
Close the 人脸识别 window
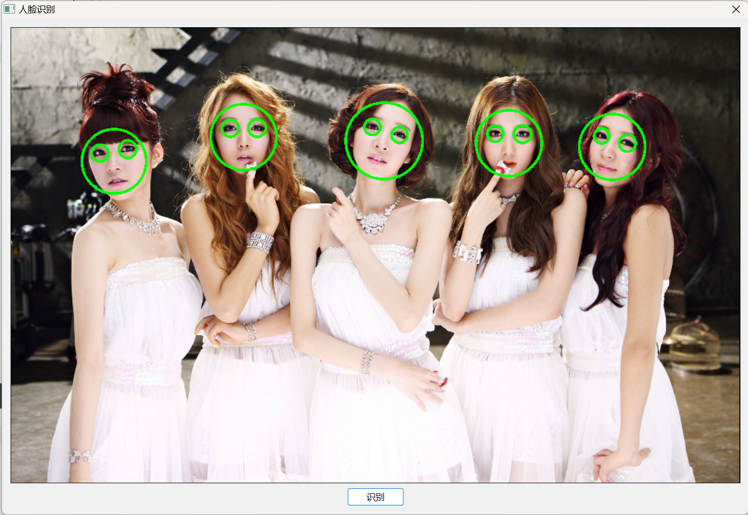point(736,10)
